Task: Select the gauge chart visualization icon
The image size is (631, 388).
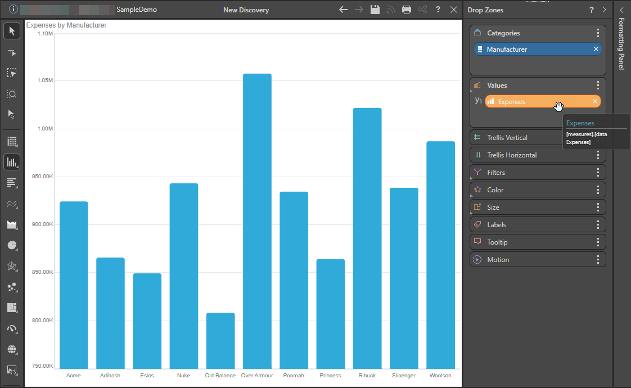Action: point(12,329)
